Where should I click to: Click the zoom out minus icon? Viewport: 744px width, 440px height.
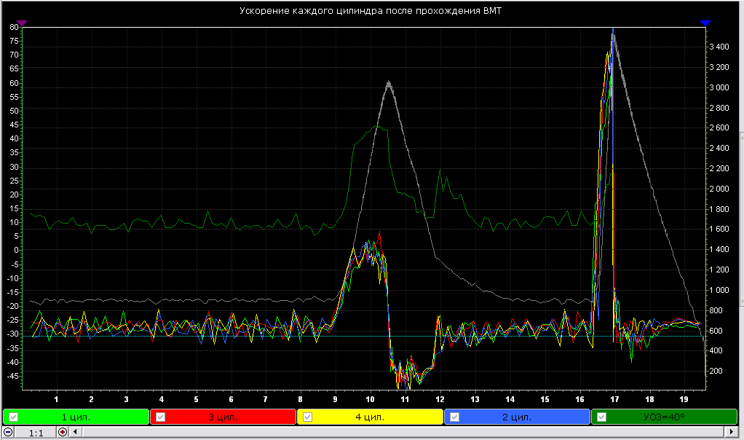click(x=8, y=432)
